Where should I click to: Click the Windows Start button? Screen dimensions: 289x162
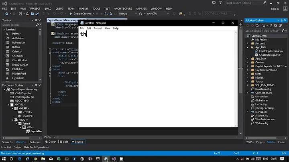pyautogui.click(x=4, y=159)
